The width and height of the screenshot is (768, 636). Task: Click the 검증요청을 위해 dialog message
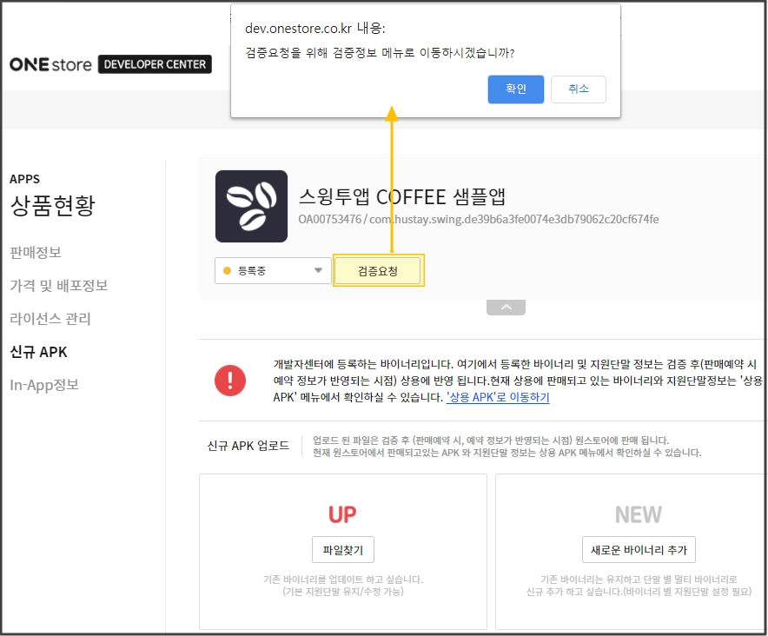pyautogui.click(x=380, y=53)
